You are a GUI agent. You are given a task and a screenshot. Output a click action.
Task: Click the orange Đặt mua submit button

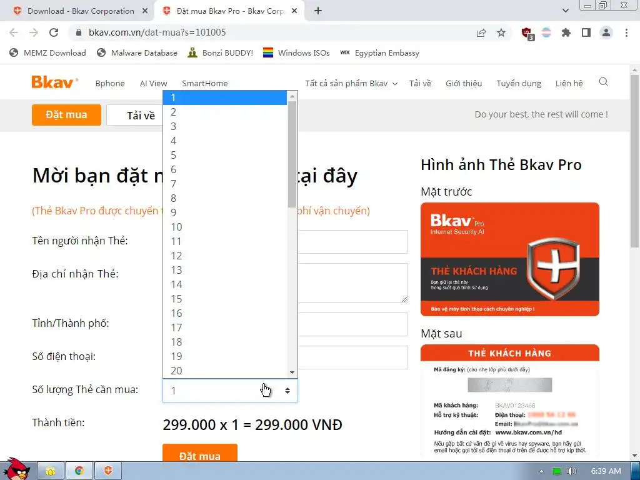tap(199, 453)
